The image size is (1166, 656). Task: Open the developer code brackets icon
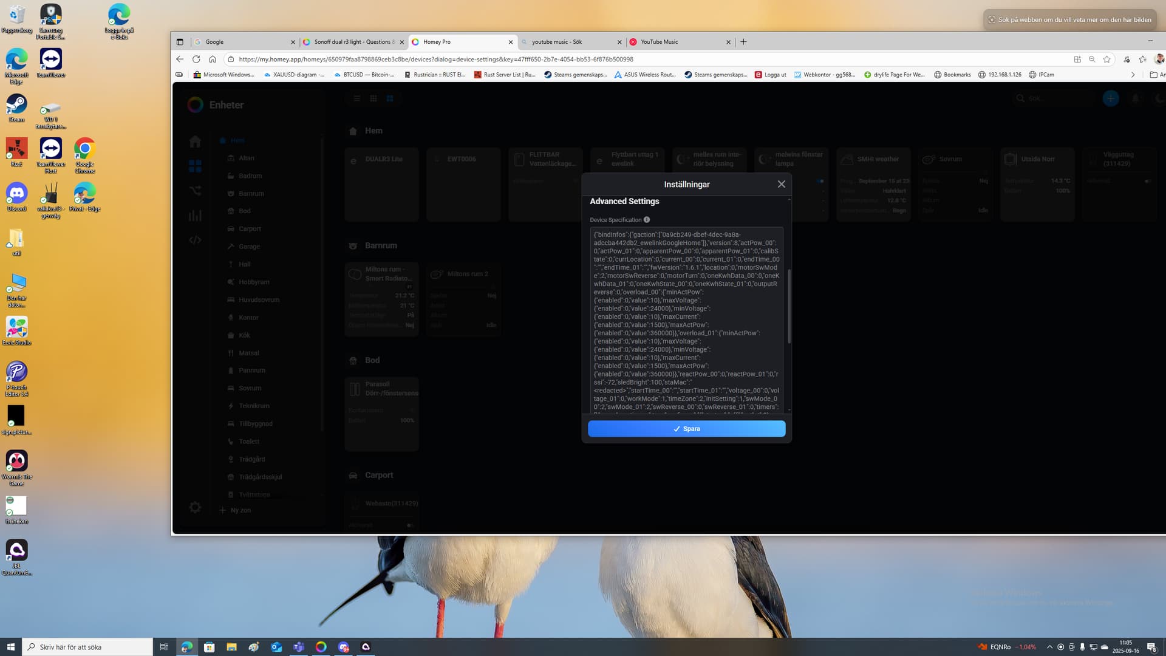click(x=195, y=240)
